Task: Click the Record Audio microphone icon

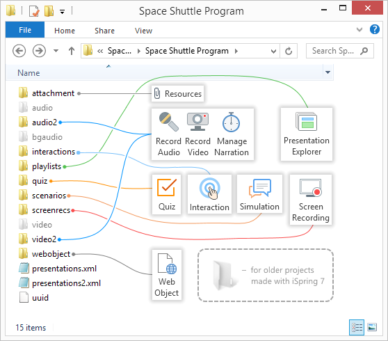Action: click(x=169, y=122)
